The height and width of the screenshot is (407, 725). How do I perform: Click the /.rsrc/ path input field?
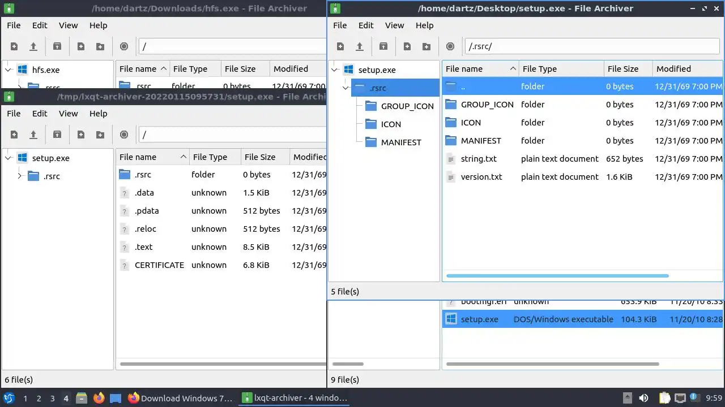[x=592, y=46]
